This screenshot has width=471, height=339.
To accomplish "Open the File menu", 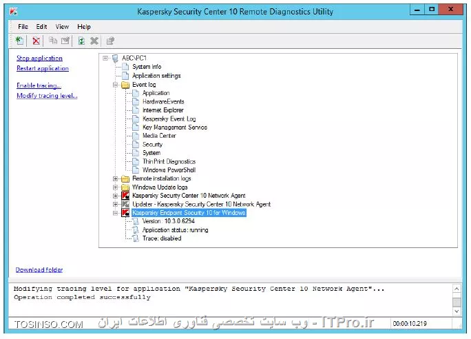I will pyautogui.click(x=23, y=27).
